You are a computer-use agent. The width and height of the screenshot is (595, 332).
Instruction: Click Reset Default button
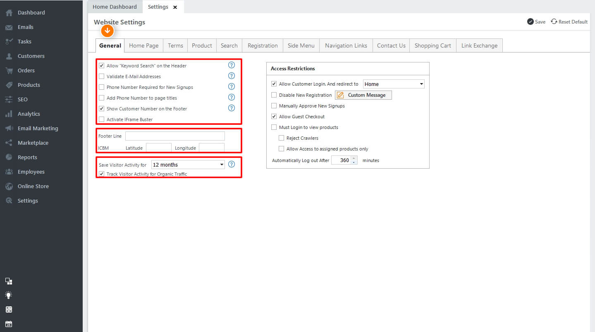(x=569, y=21)
